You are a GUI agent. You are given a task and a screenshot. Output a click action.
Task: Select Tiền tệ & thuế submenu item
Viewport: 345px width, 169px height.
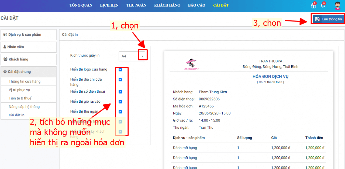[20, 98]
